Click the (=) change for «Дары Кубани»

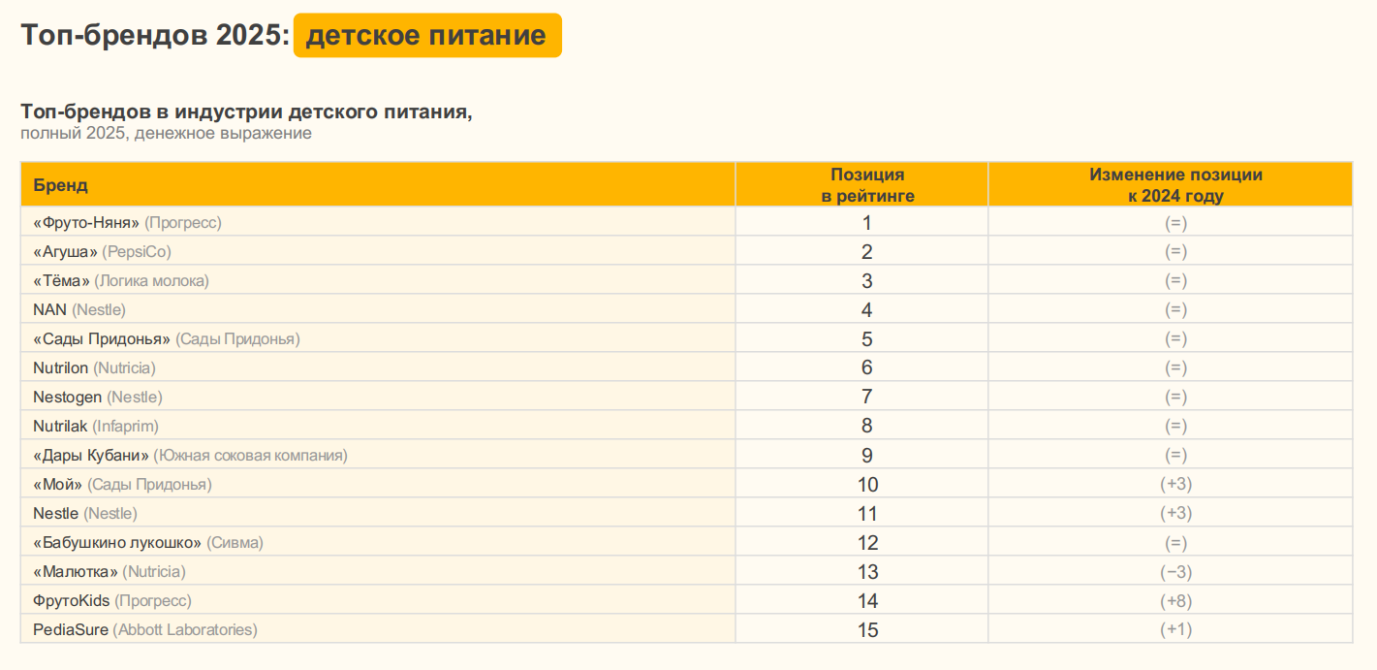[1175, 455]
